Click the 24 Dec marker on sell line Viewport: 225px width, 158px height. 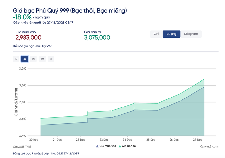(x=134, y=103)
